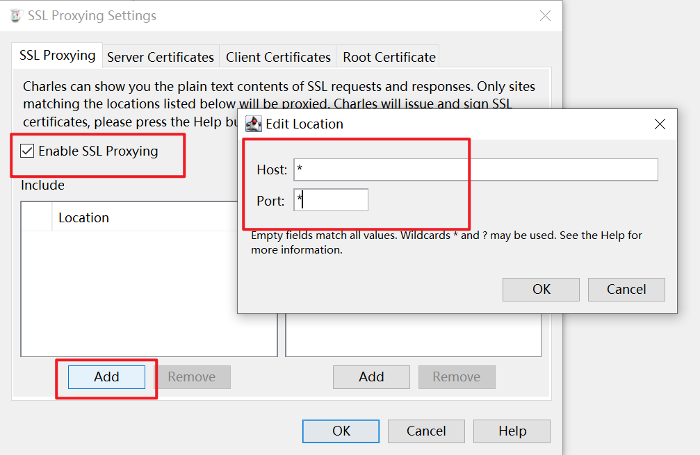Close the SSL Proxying Settings window
Image resolution: width=700 pixels, height=455 pixels.
545,16
